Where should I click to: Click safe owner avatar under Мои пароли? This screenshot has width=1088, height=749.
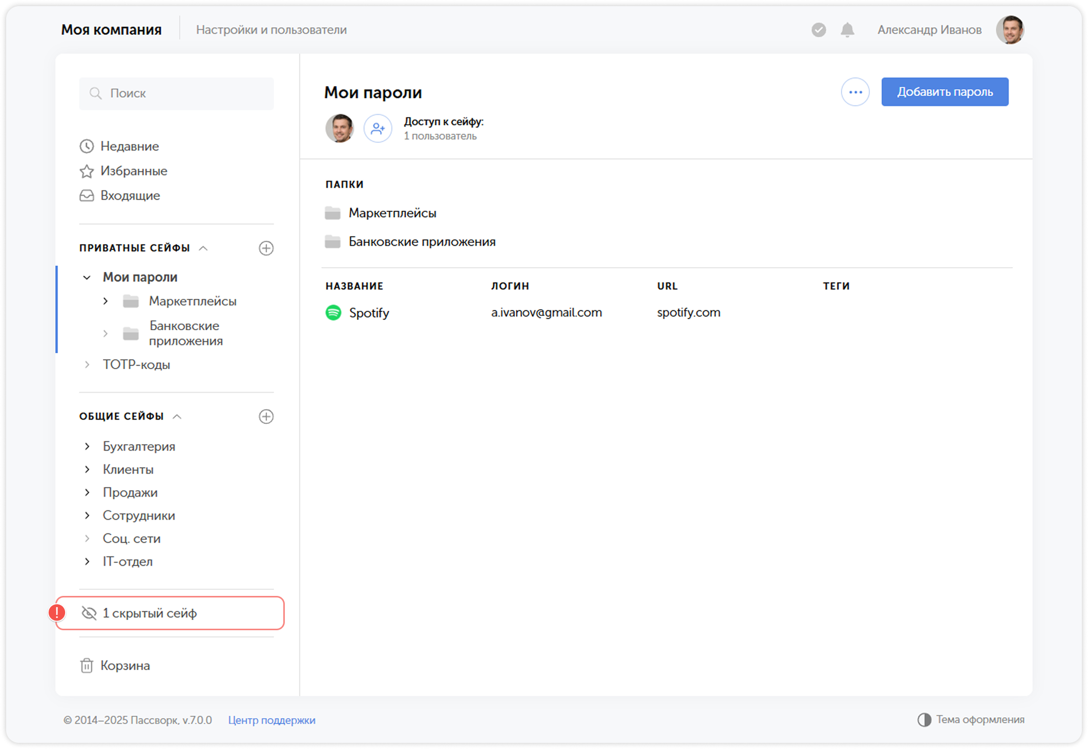coord(340,128)
